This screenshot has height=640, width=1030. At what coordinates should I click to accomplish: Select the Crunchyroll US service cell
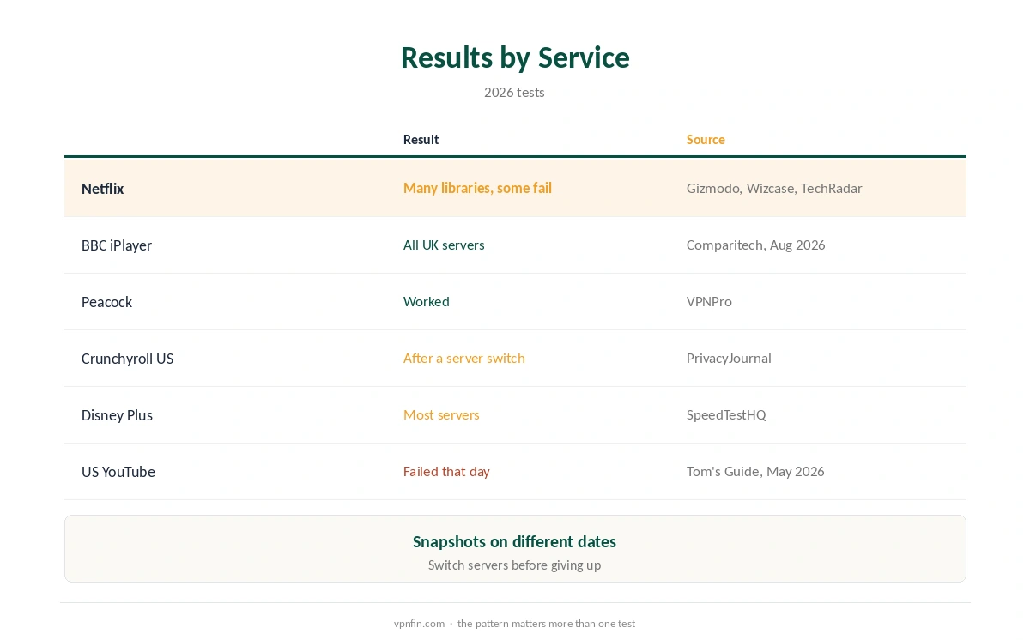(127, 358)
